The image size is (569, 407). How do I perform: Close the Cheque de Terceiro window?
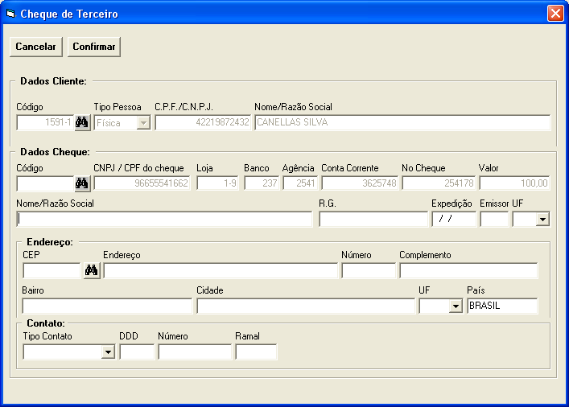(x=555, y=14)
